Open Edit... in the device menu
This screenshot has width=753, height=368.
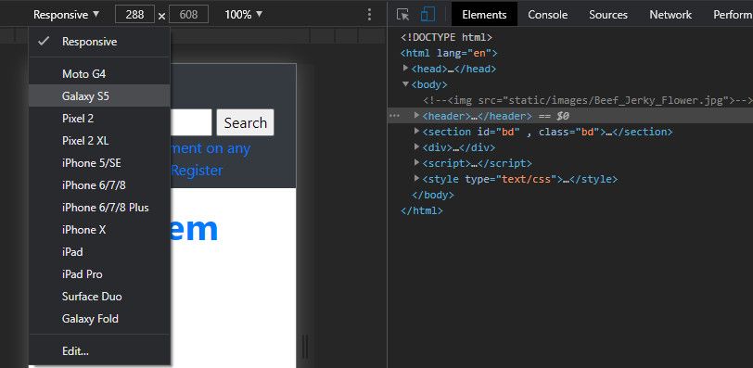coord(99,350)
